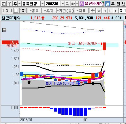Click the 02 month axis label
The width and height of the screenshot is (126, 124).
[86, 120]
